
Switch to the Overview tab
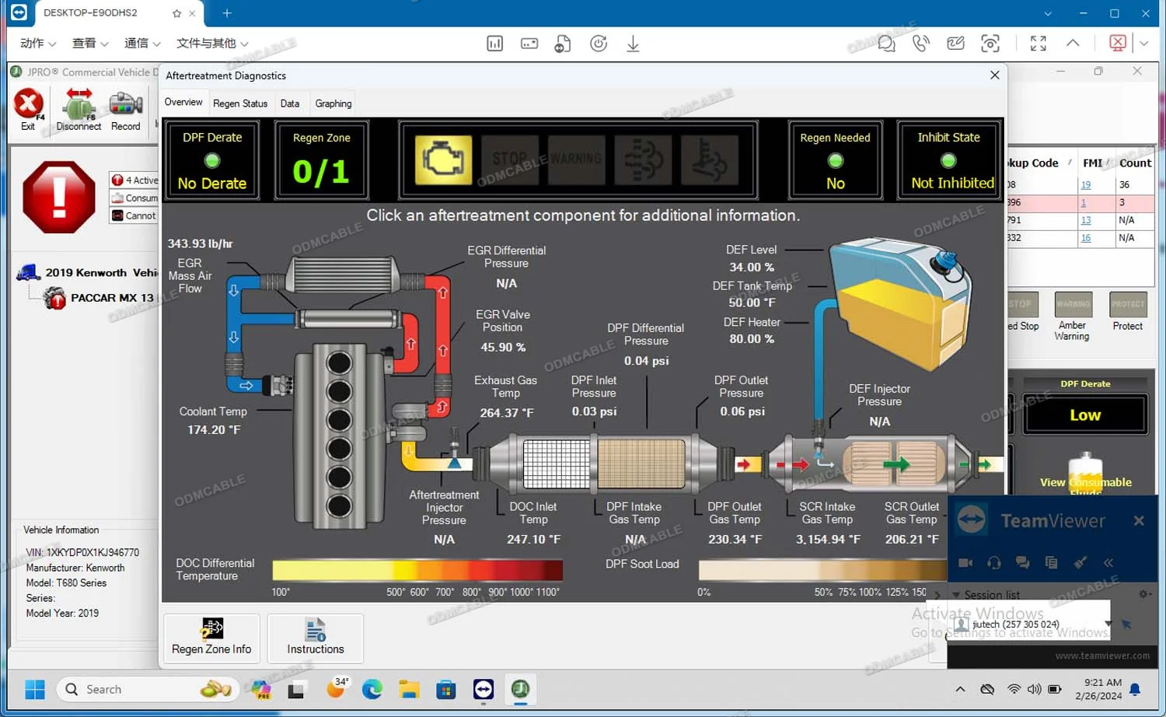(183, 103)
